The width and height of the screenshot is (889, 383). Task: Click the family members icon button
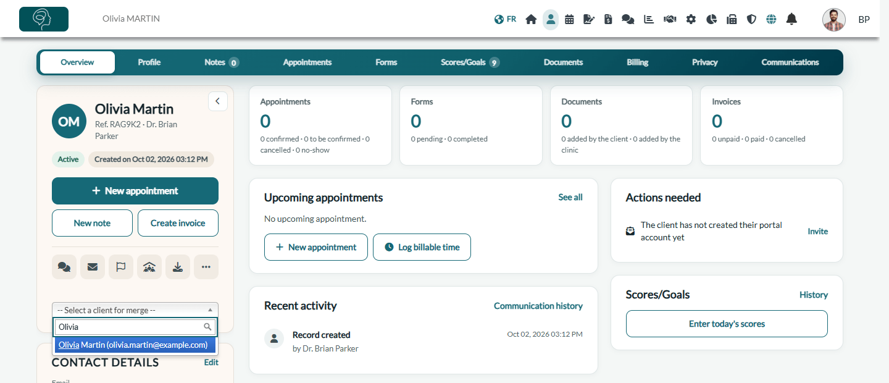(x=149, y=267)
